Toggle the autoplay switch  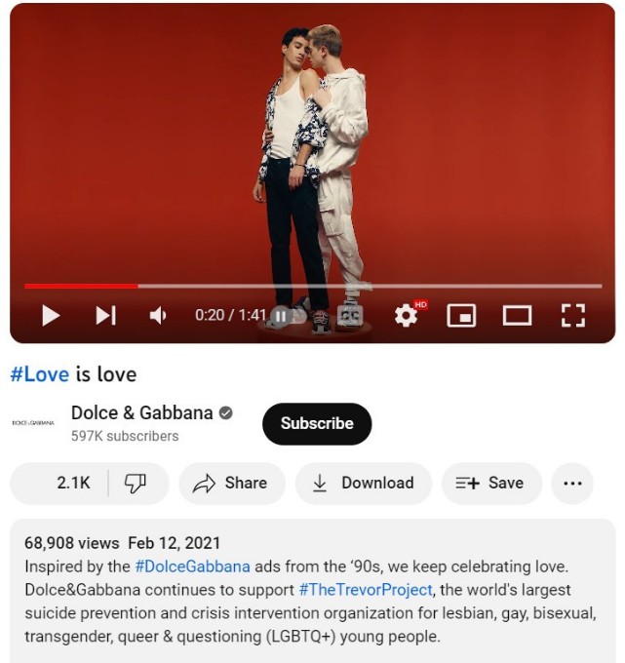287,316
